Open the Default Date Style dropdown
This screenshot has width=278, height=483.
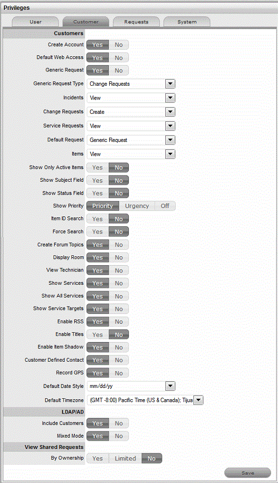tap(131, 386)
